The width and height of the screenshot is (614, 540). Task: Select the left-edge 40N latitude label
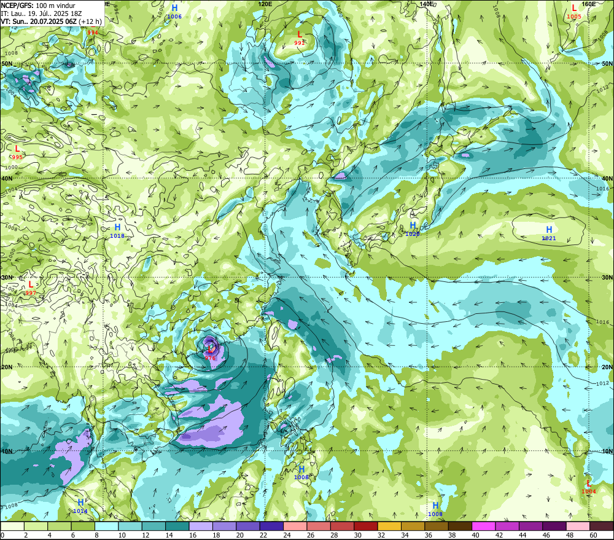tap(7, 178)
